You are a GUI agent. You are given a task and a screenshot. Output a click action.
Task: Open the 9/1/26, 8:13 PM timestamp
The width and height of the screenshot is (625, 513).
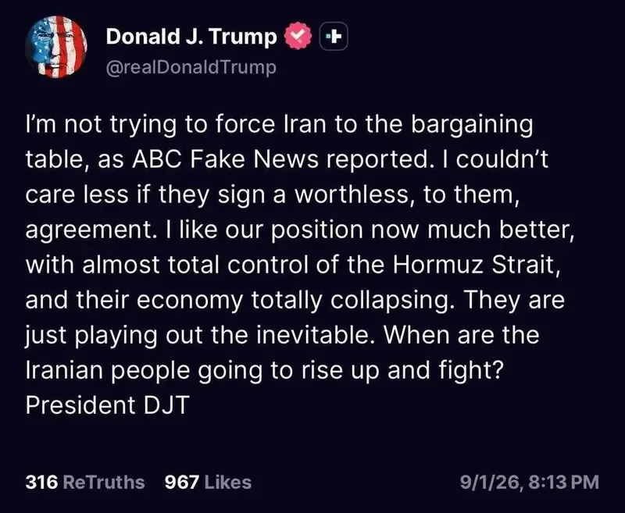pyautogui.click(x=530, y=482)
